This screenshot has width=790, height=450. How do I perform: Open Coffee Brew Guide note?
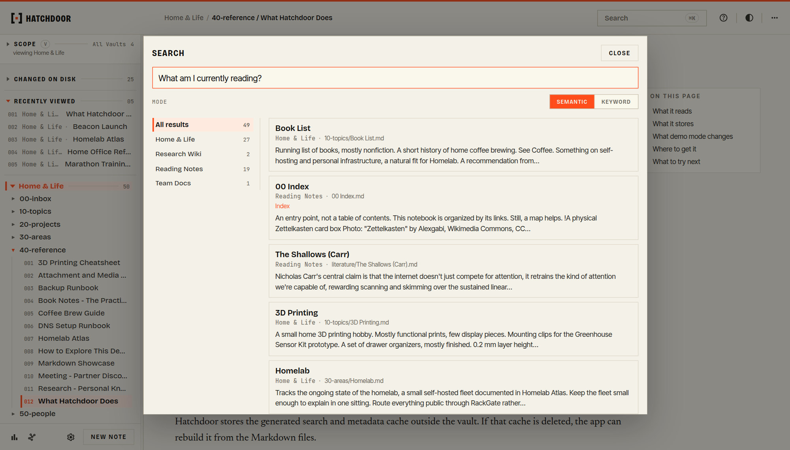click(x=71, y=313)
